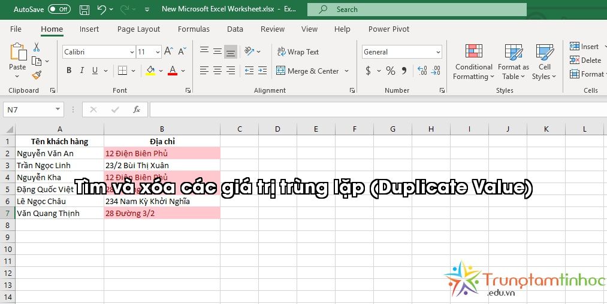607x304 pixels.
Task: Click Merge & Center button
Action: pyautogui.click(x=307, y=71)
